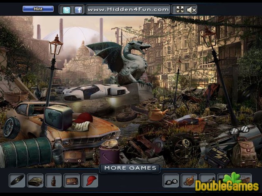The width and height of the screenshot is (262, 196).
Task: Select the vinyl record item slot
Action: [17, 180]
